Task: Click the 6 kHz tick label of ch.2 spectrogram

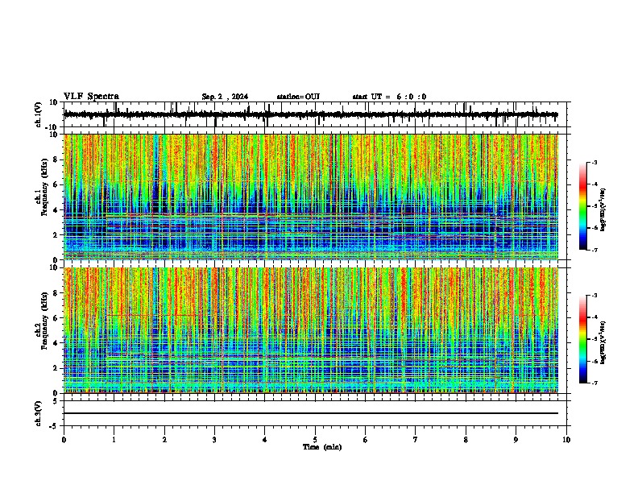Action: point(56,318)
